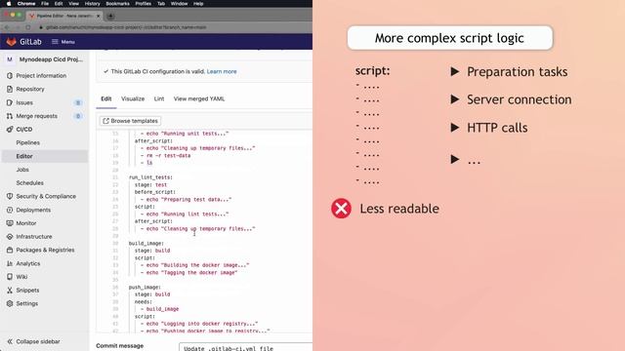Click the Security & Compliance shield icon
Viewport: 625px width, 351px height.
pyautogui.click(x=10, y=196)
